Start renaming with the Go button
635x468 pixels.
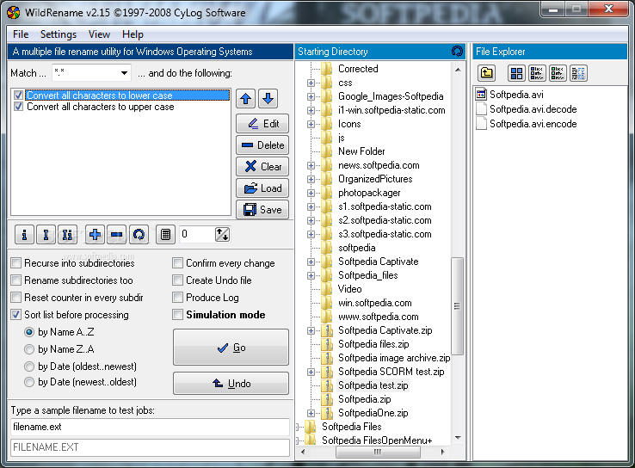point(231,348)
